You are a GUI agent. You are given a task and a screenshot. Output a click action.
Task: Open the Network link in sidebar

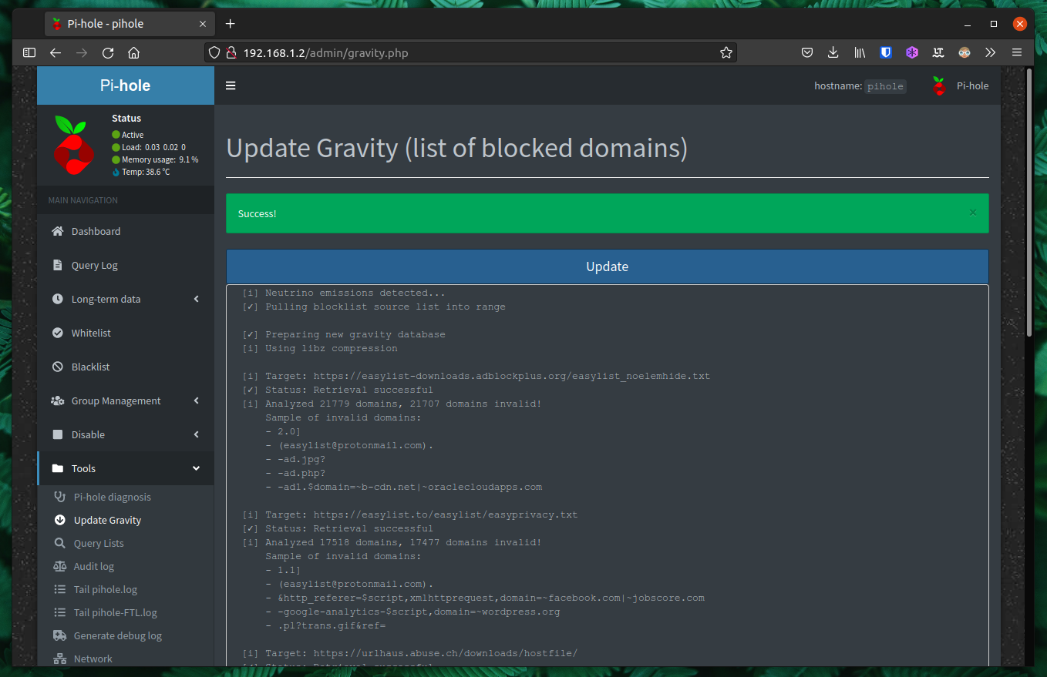tap(93, 659)
